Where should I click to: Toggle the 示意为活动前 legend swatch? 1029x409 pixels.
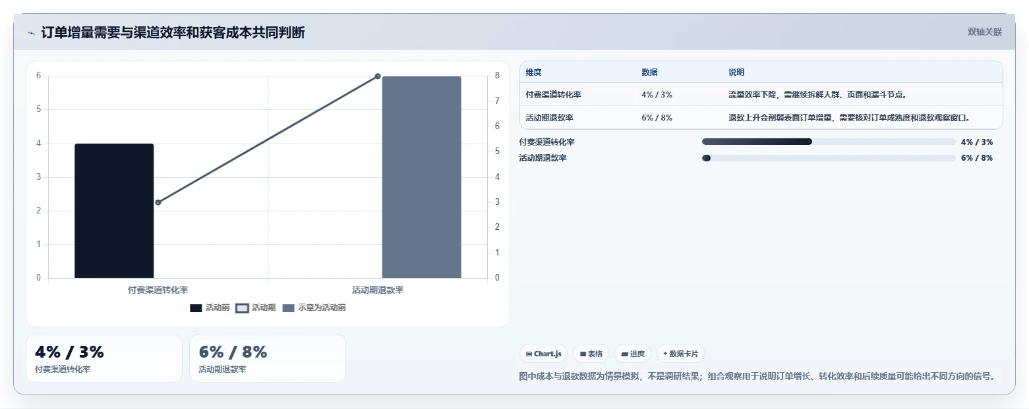(288, 308)
